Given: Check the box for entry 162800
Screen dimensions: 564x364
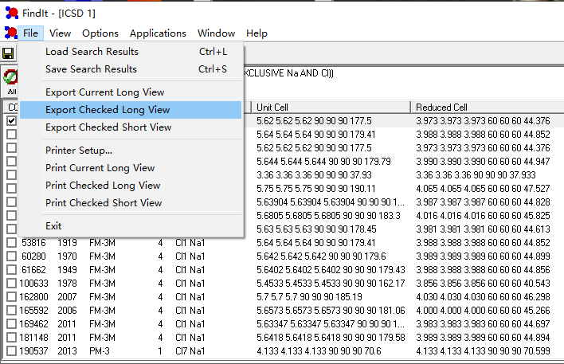Looking at the screenshot, I should pos(11,297).
